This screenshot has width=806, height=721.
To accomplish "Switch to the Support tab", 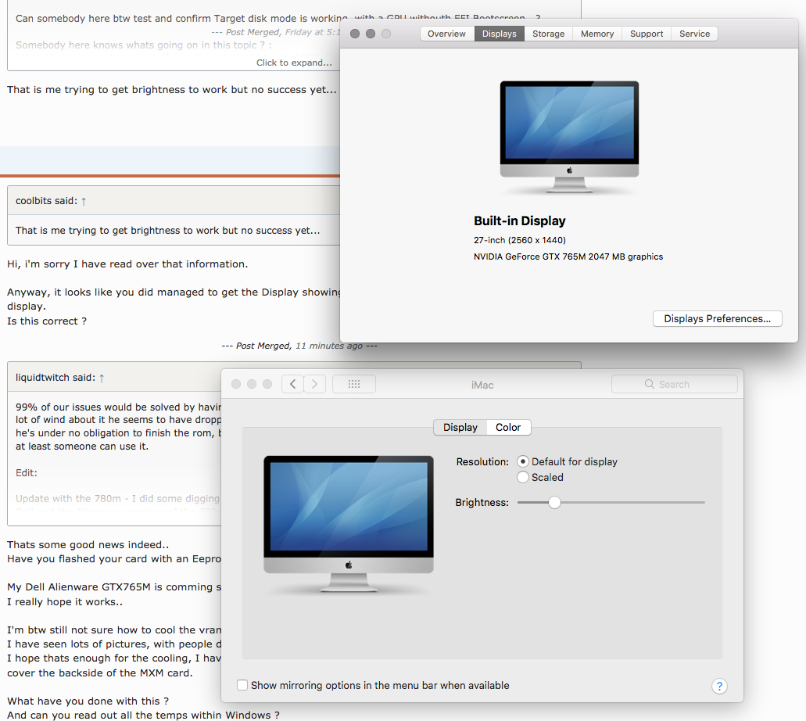I will 647,34.
